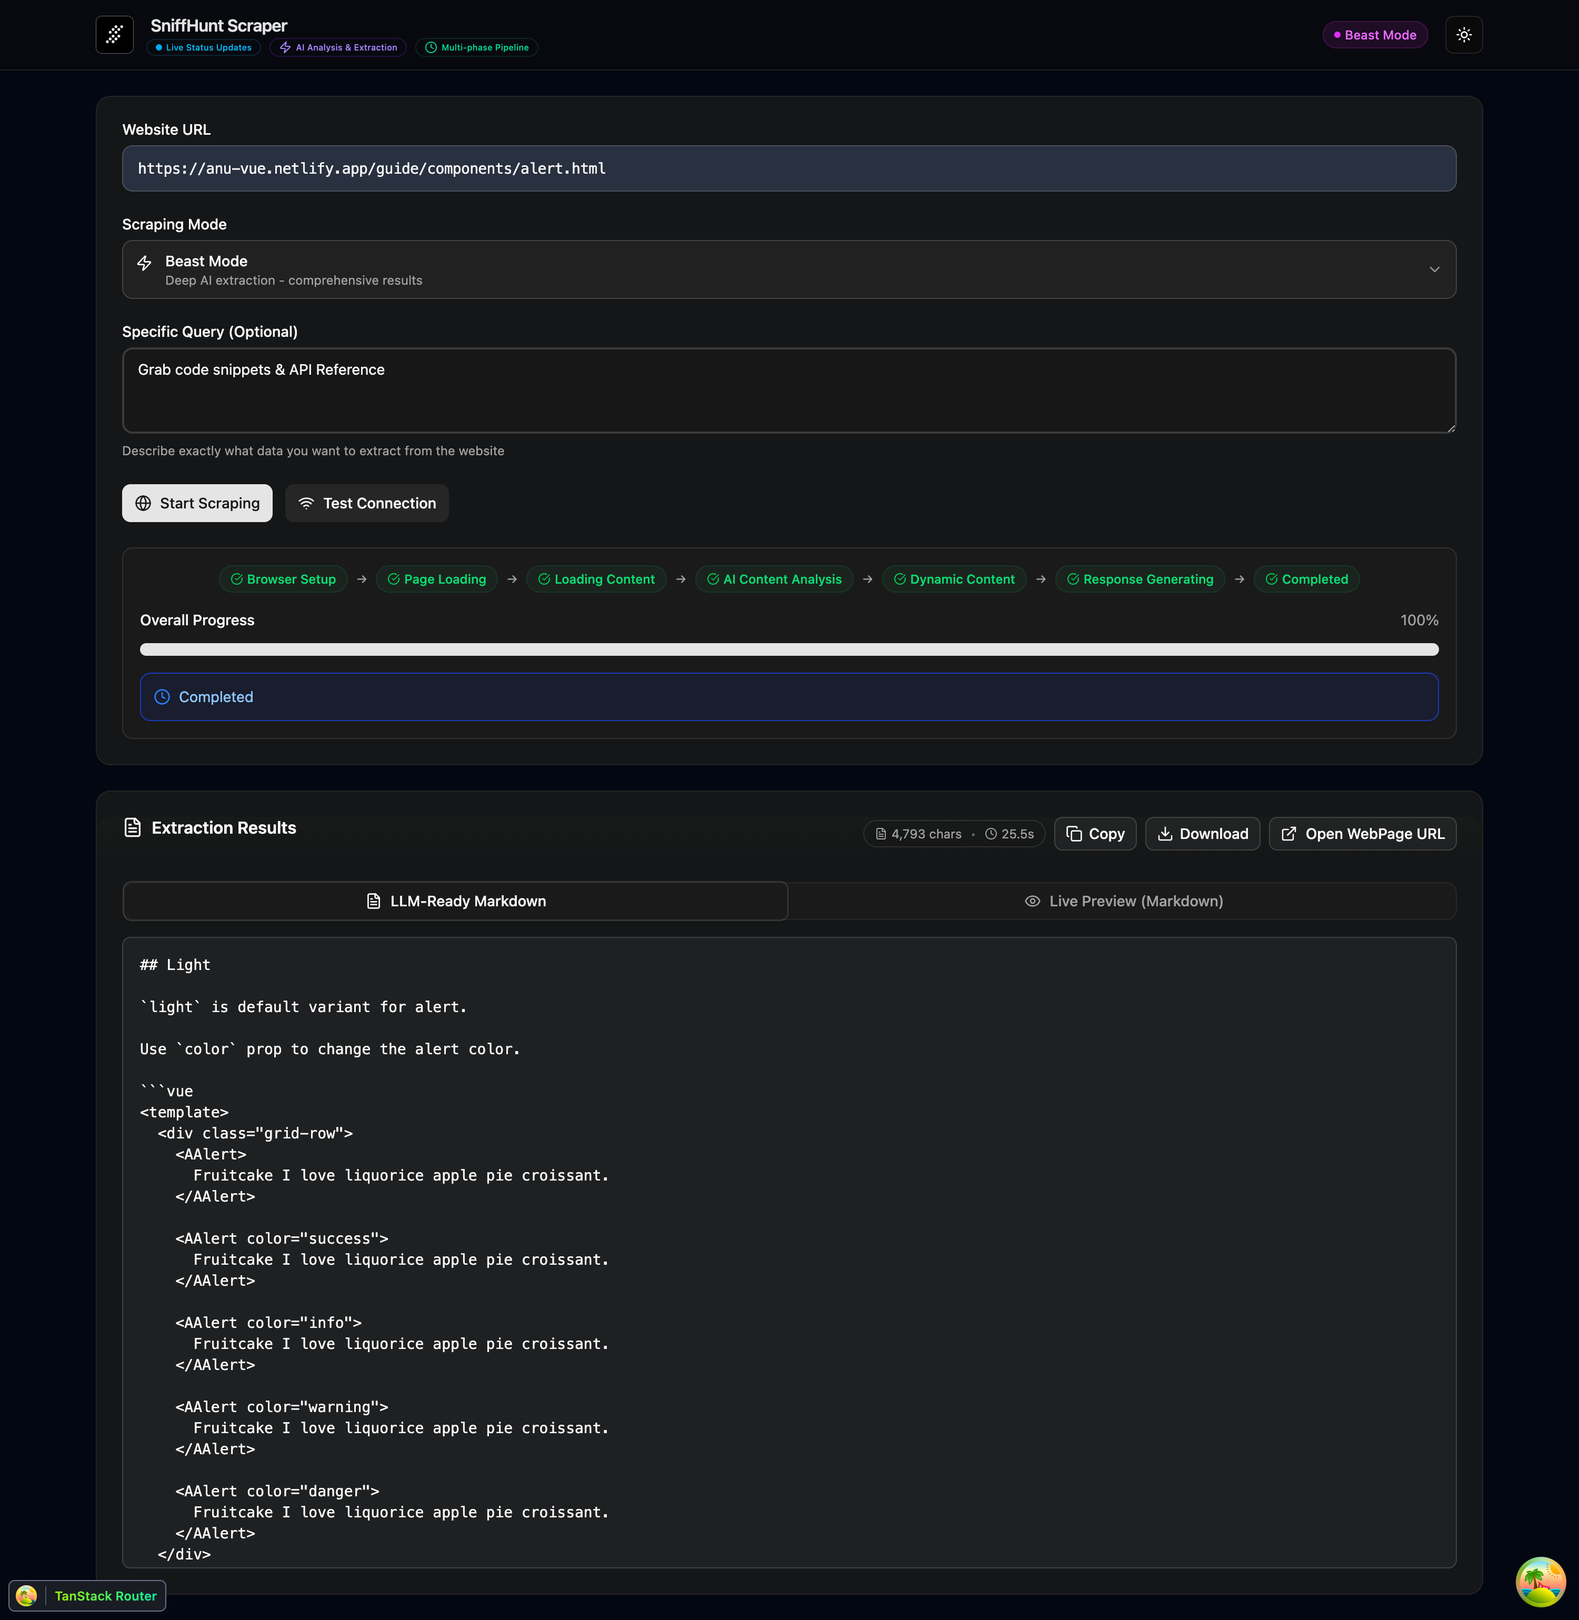Click the file icon on LLM-Ready Markdown tab

click(374, 901)
